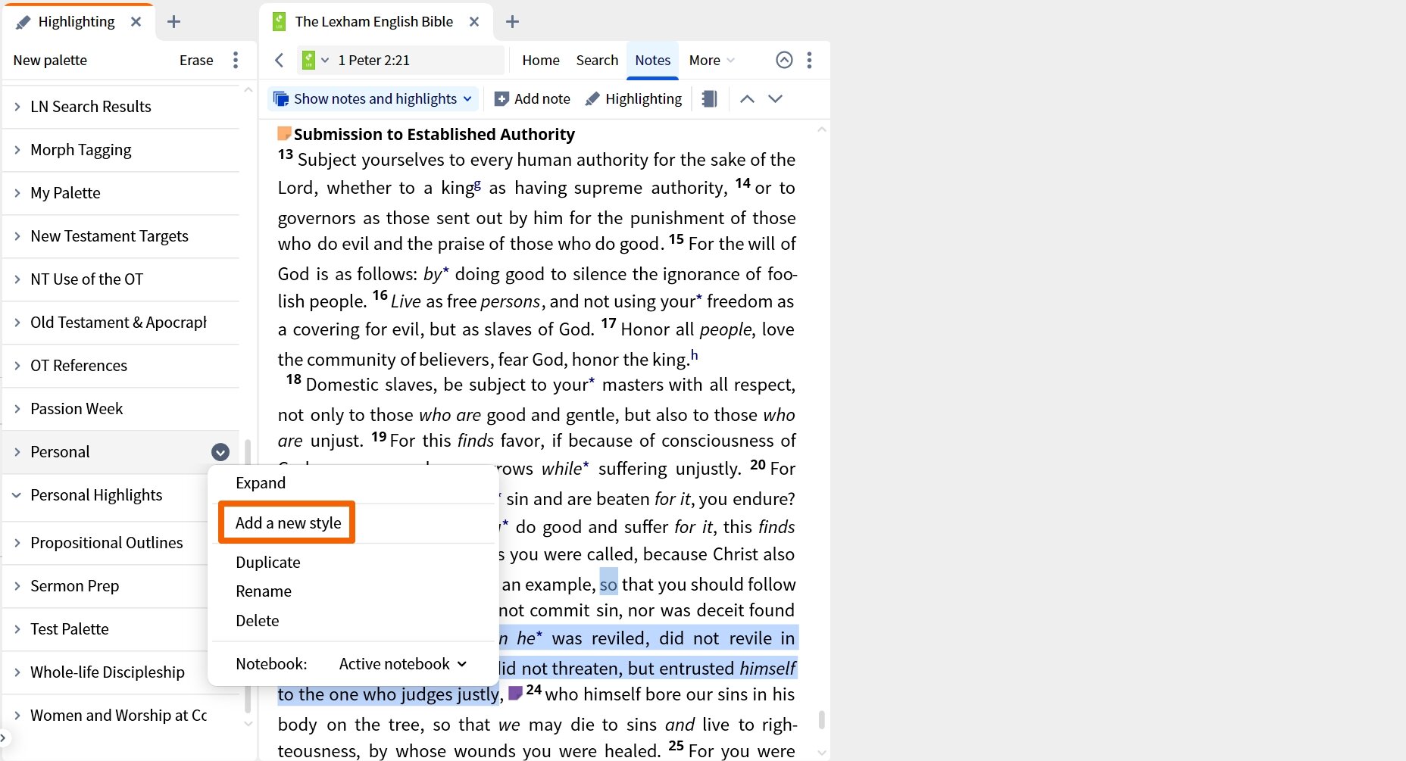Click the circled up-arrow icon
The image size is (1406, 761).
[785, 60]
